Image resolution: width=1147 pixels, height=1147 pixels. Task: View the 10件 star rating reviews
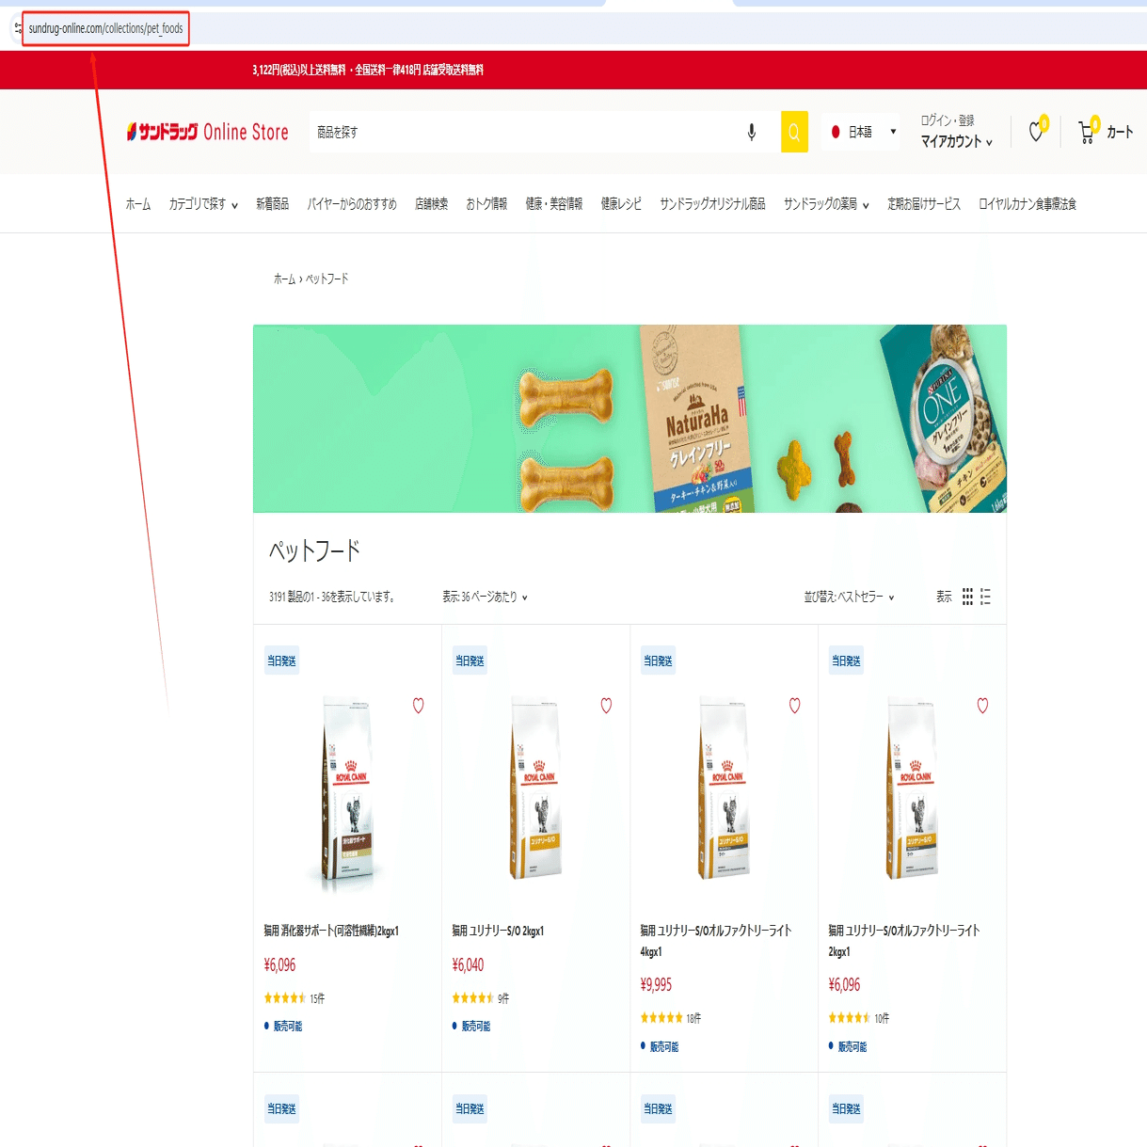pyautogui.click(x=859, y=1018)
